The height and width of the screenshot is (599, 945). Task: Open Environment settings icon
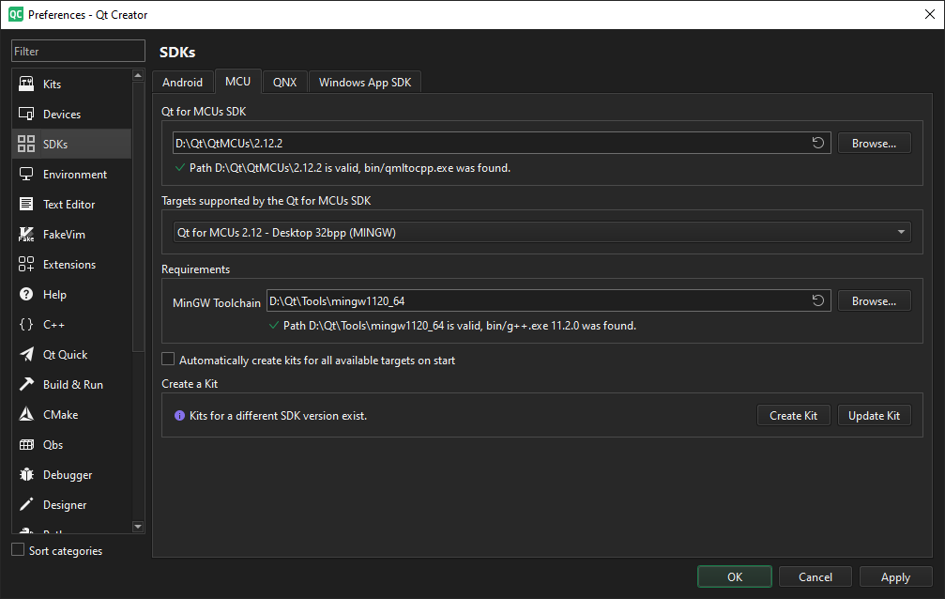click(x=26, y=175)
